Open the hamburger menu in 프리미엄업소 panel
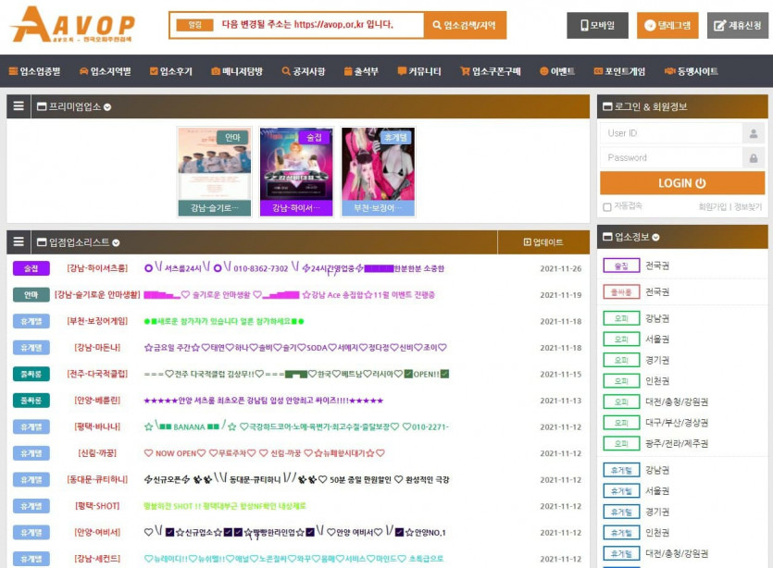This screenshot has height=568, width=773. [19, 107]
